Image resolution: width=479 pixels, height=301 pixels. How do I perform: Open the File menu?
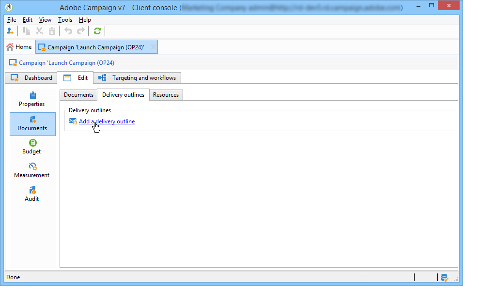click(x=12, y=20)
